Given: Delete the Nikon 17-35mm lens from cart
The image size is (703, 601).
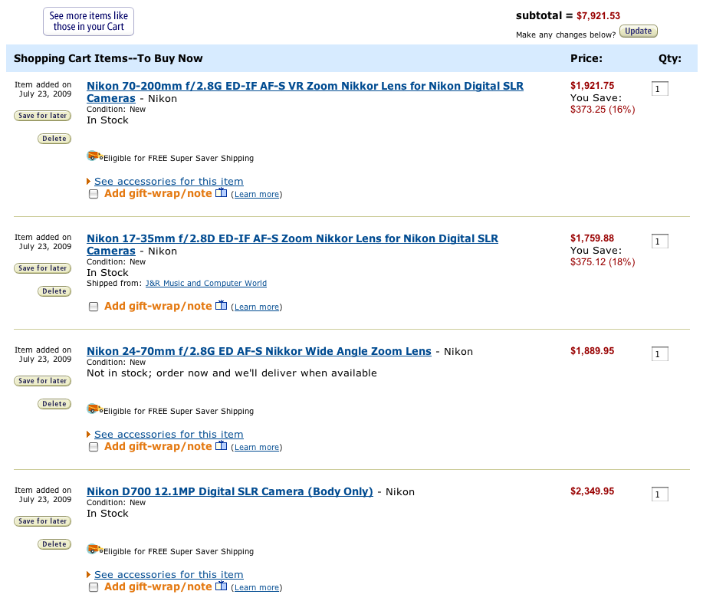Looking at the screenshot, I should 54,291.
